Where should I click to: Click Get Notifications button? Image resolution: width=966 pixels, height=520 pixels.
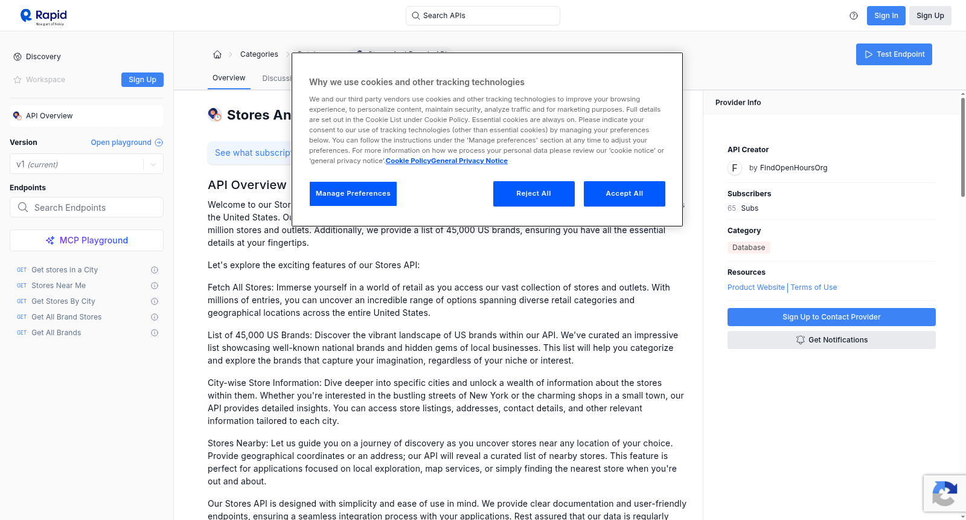(x=831, y=340)
